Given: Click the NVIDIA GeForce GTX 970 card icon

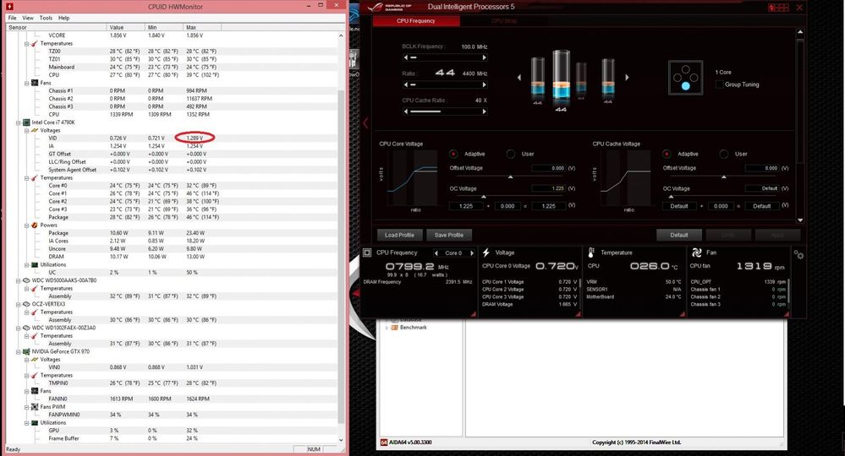Looking at the screenshot, I should (26, 351).
